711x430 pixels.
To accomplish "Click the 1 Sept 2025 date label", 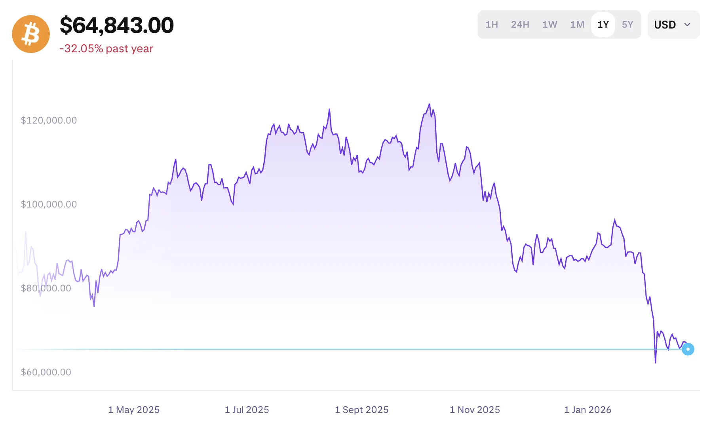I will tap(361, 410).
